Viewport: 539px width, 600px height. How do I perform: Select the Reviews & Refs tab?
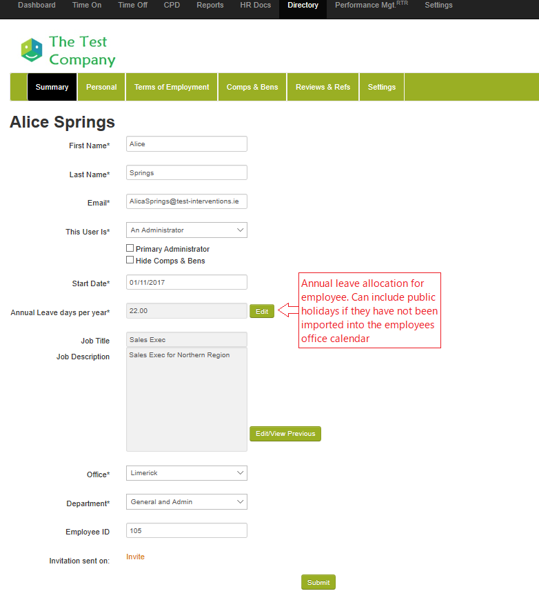coord(323,87)
